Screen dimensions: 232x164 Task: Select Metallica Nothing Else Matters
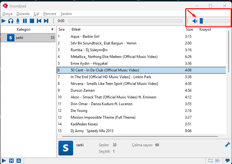tap(141, 57)
